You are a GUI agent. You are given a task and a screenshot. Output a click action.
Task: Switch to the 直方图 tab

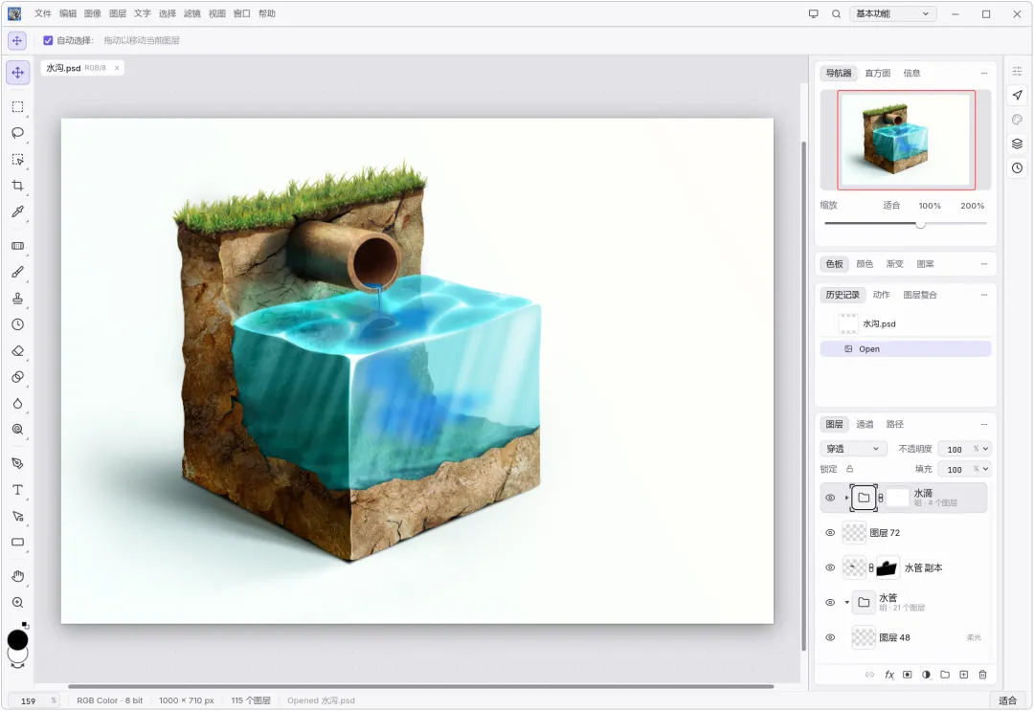pos(878,73)
